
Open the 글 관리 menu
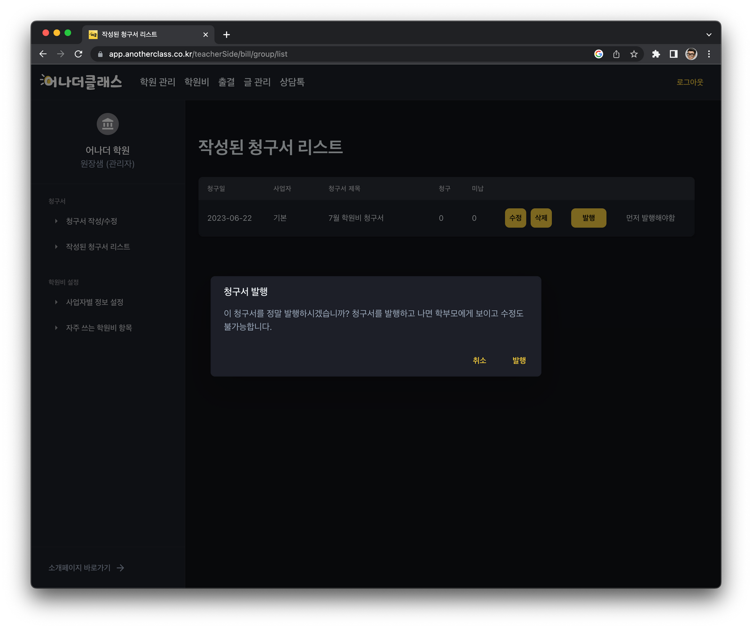(257, 82)
